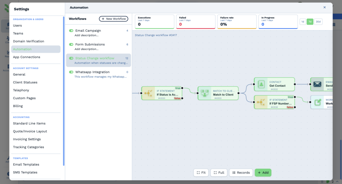Screen dimensions: 342x184
Task: Click the Work node edit icon
Action: pos(317,102)
